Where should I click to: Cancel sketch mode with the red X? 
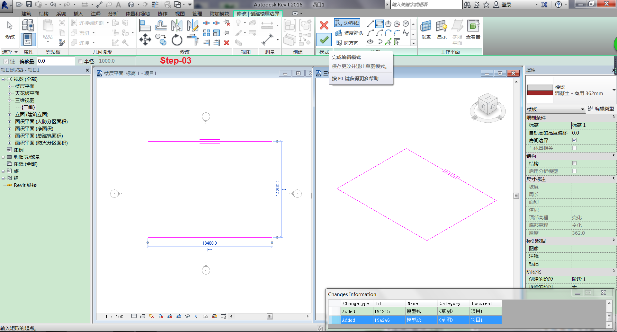coord(324,26)
